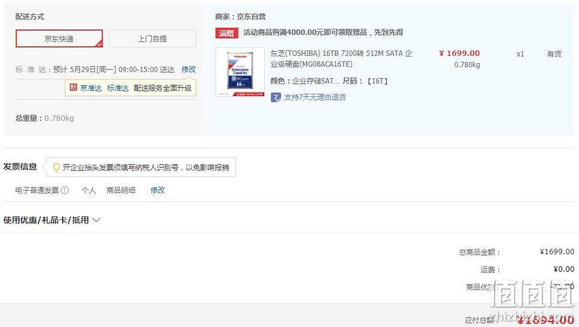Select 上门自提 pickup option
Image resolution: width=579 pixels, height=327 pixels.
pos(152,38)
